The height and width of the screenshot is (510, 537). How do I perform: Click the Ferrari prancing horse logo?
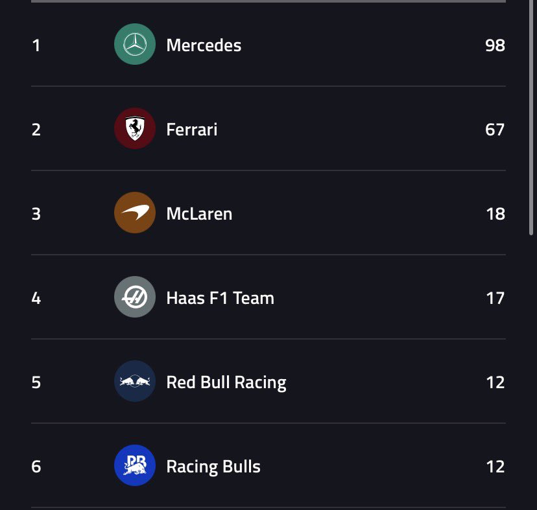pyautogui.click(x=135, y=128)
